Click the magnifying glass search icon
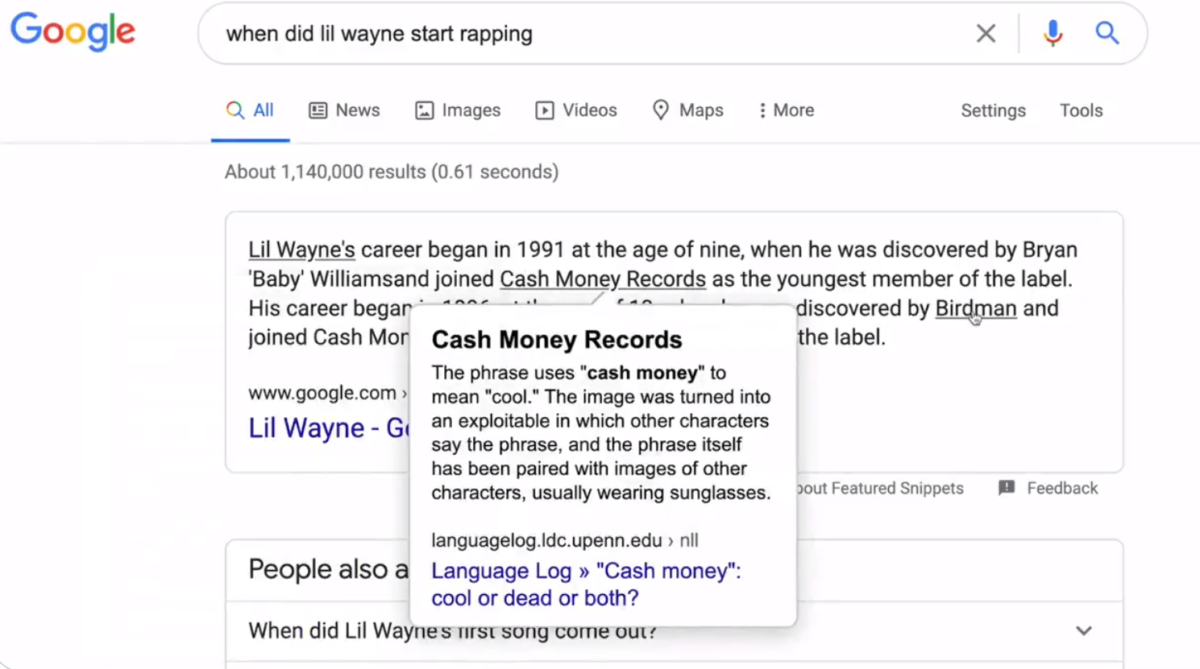1200x669 pixels. pos(1107,33)
